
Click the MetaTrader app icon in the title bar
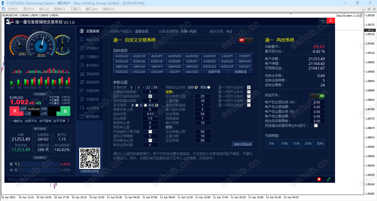coord(2,3)
